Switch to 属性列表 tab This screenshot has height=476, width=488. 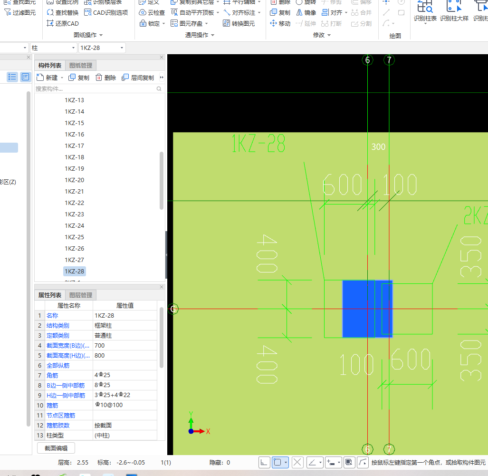[50, 295]
